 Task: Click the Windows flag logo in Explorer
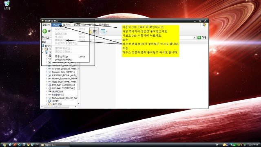pyautogui.click(x=204, y=25)
